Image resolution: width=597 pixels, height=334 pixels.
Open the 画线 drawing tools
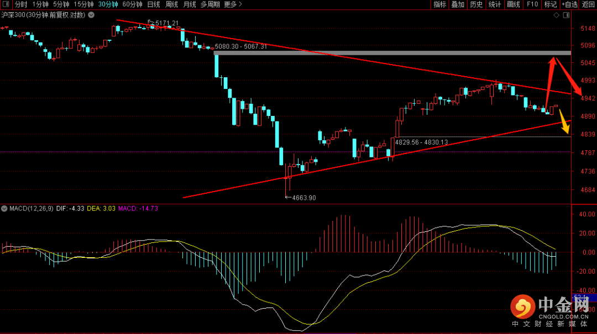click(x=513, y=4)
